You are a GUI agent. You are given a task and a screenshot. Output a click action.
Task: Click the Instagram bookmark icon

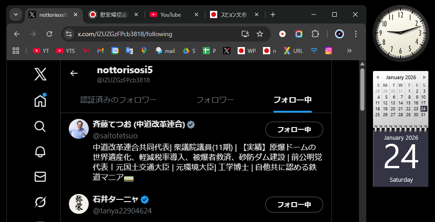click(x=329, y=51)
